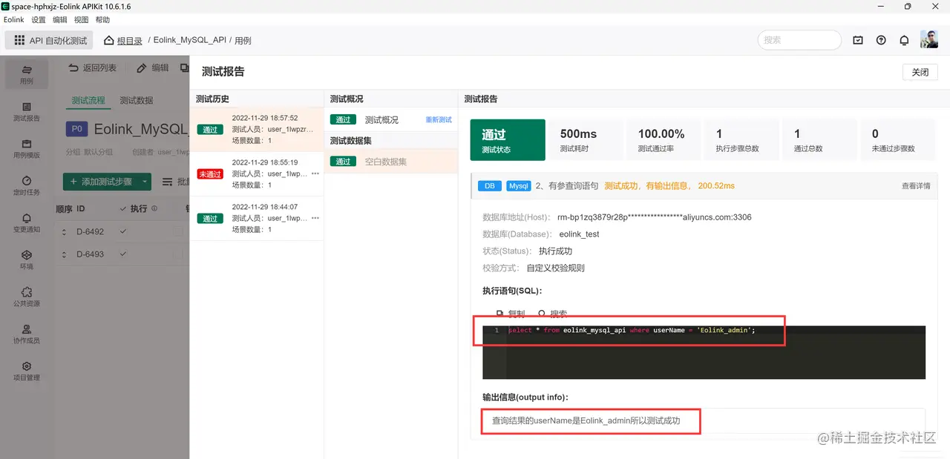The width and height of the screenshot is (950, 459).
Task: Toggle execute check for D-6492
Action: click(x=124, y=231)
